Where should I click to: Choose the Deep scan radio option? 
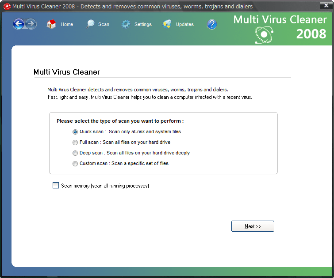(x=75, y=153)
